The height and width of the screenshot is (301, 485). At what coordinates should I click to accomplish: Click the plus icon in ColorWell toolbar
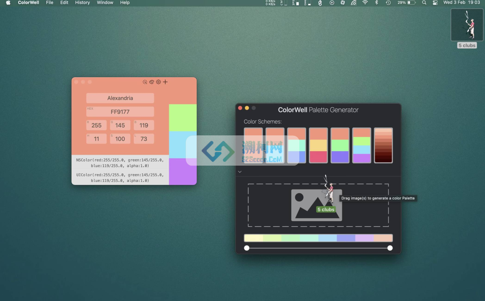point(165,82)
